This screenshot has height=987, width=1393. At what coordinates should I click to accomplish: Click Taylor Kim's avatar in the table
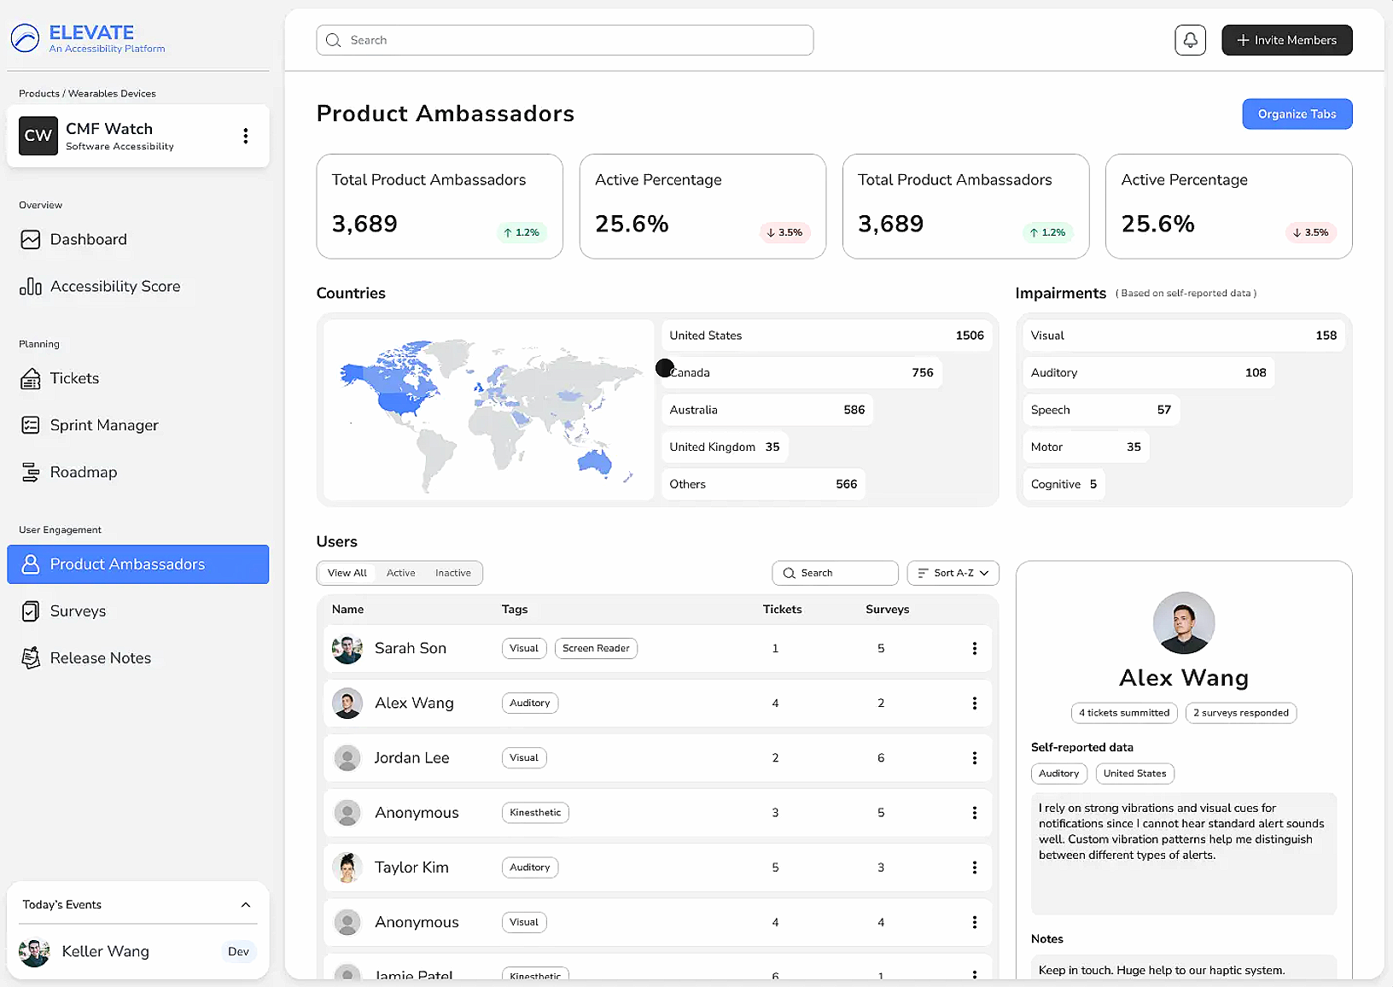[347, 867]
